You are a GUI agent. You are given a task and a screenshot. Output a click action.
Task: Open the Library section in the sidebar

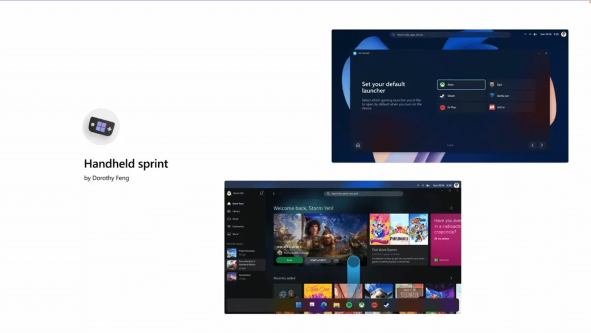pyautogui.click(x=237, y=212)
